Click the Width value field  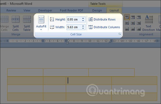(74, 27)
